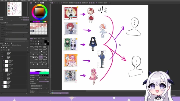
Task: Enable Apply to Linework checkbox
Action: 1,30
